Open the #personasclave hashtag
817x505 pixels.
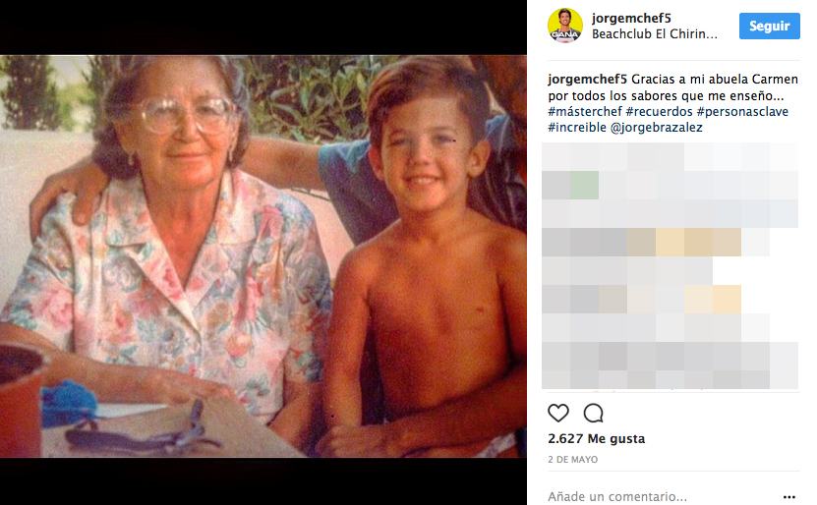[x=742, y=111]
